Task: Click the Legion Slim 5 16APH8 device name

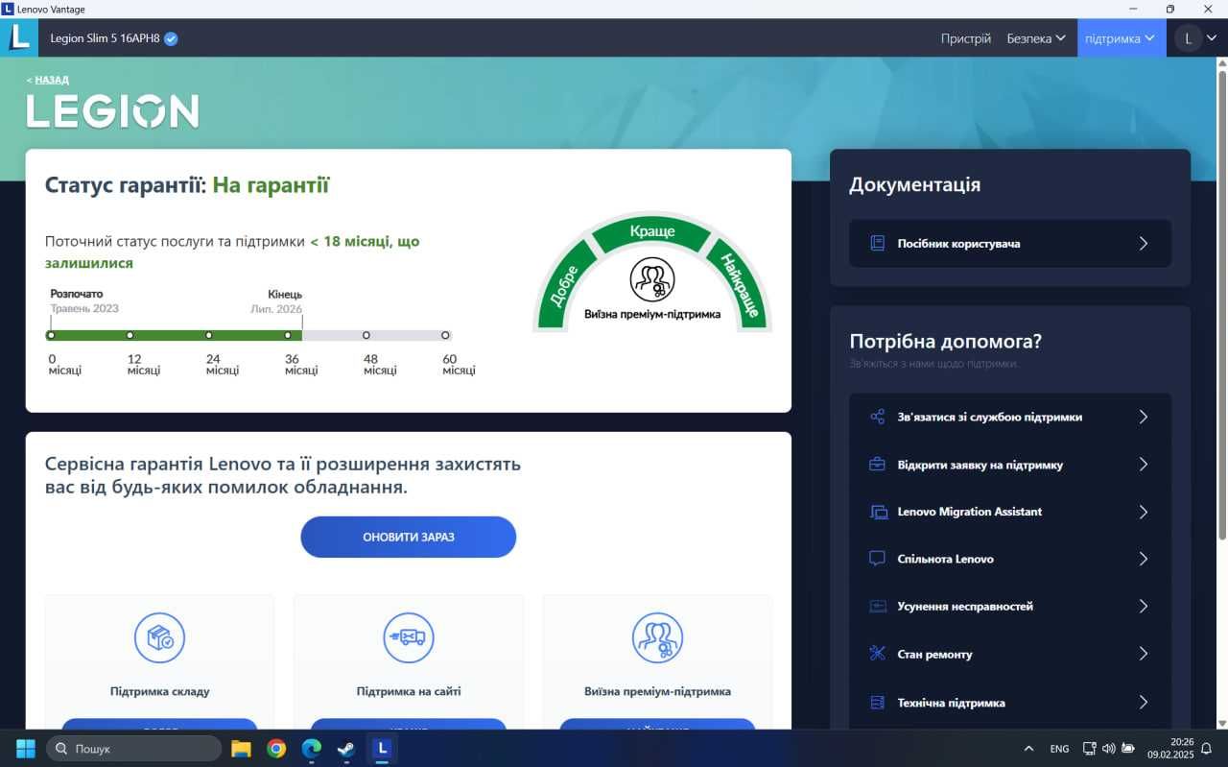Action: [104, 38]
